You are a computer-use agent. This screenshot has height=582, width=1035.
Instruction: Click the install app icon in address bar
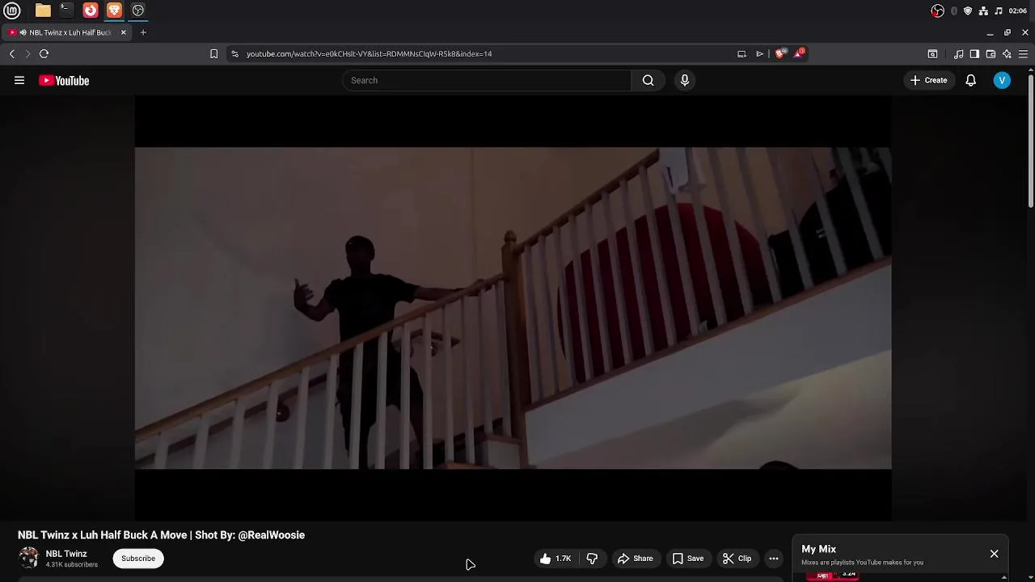click(741, 53)
